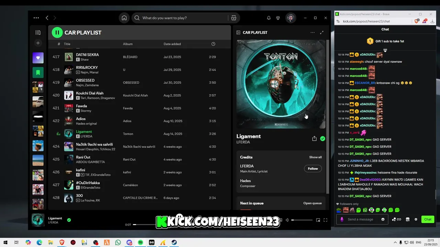440x247 pixels.
Task: Open the Miniplayer icon
Action: (x=318, y=220)
